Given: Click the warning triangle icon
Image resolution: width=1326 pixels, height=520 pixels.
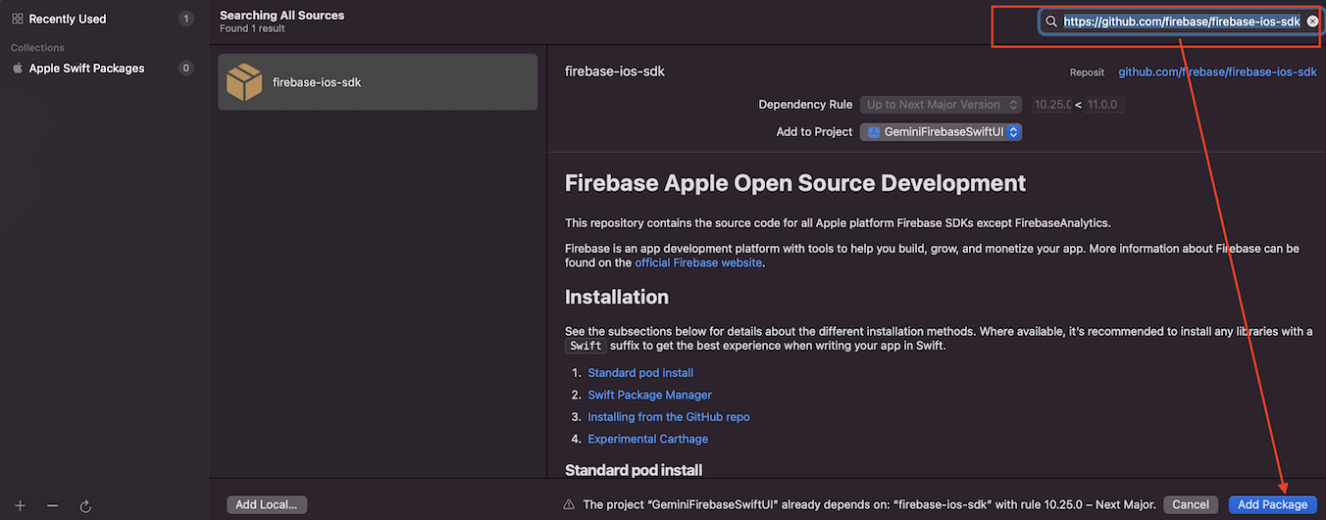Looking at the screenshot, I should (568, 504).
